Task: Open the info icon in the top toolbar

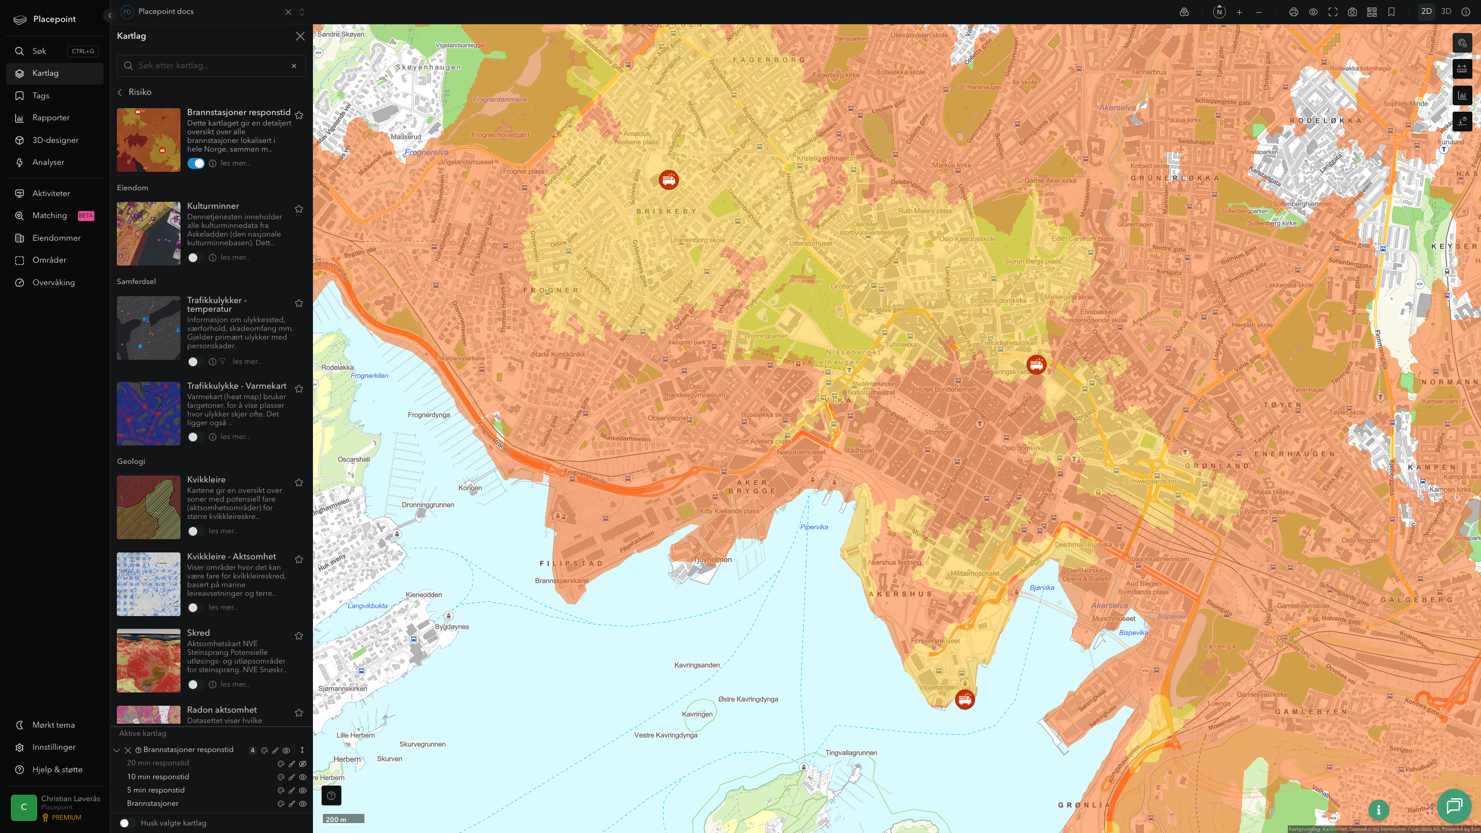Action: (1465, 12)
